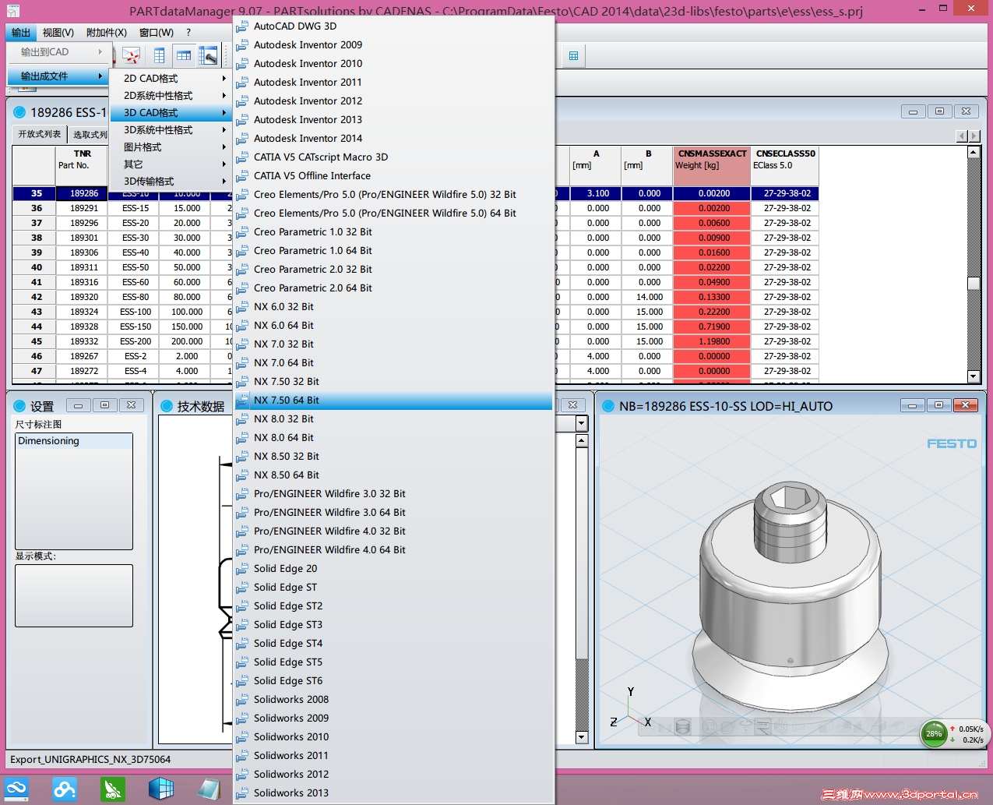Click the A [mm] column header

tap(596, 166)
